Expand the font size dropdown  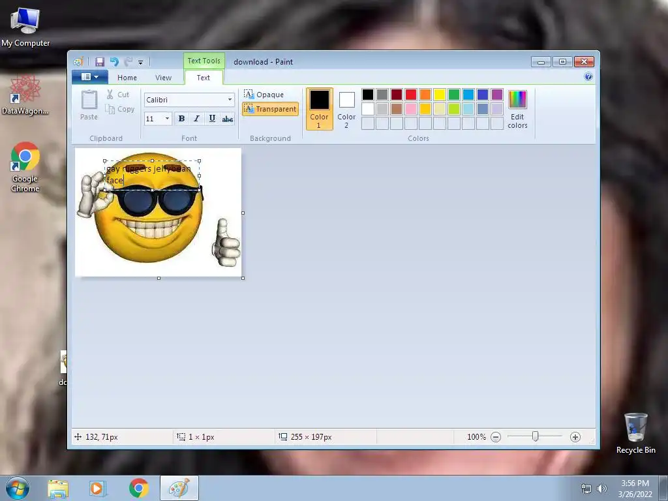coord(167,119)
